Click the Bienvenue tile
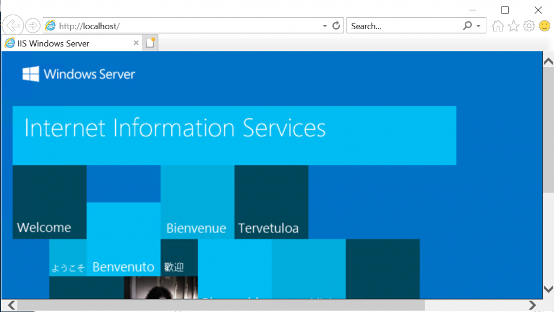This screenshot has width=554, height=312. (x=197, y=202)
